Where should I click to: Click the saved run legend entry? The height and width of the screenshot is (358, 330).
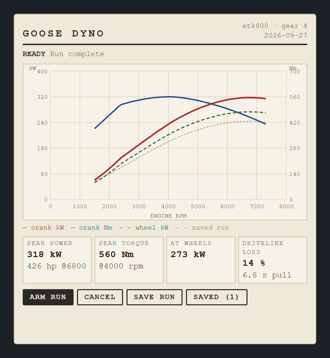click(x=202, y=228)
